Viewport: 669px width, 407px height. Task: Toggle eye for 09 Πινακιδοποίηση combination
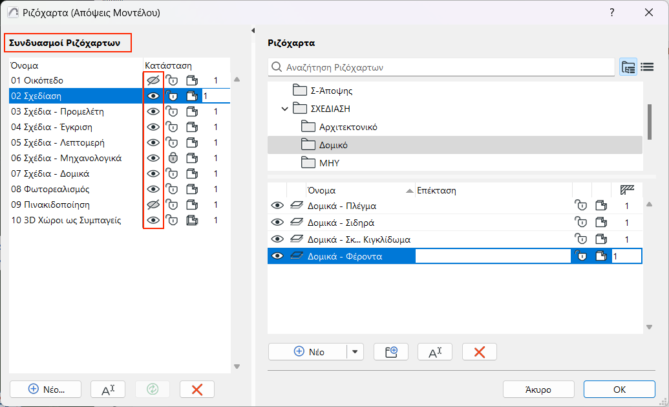[153, 204]
